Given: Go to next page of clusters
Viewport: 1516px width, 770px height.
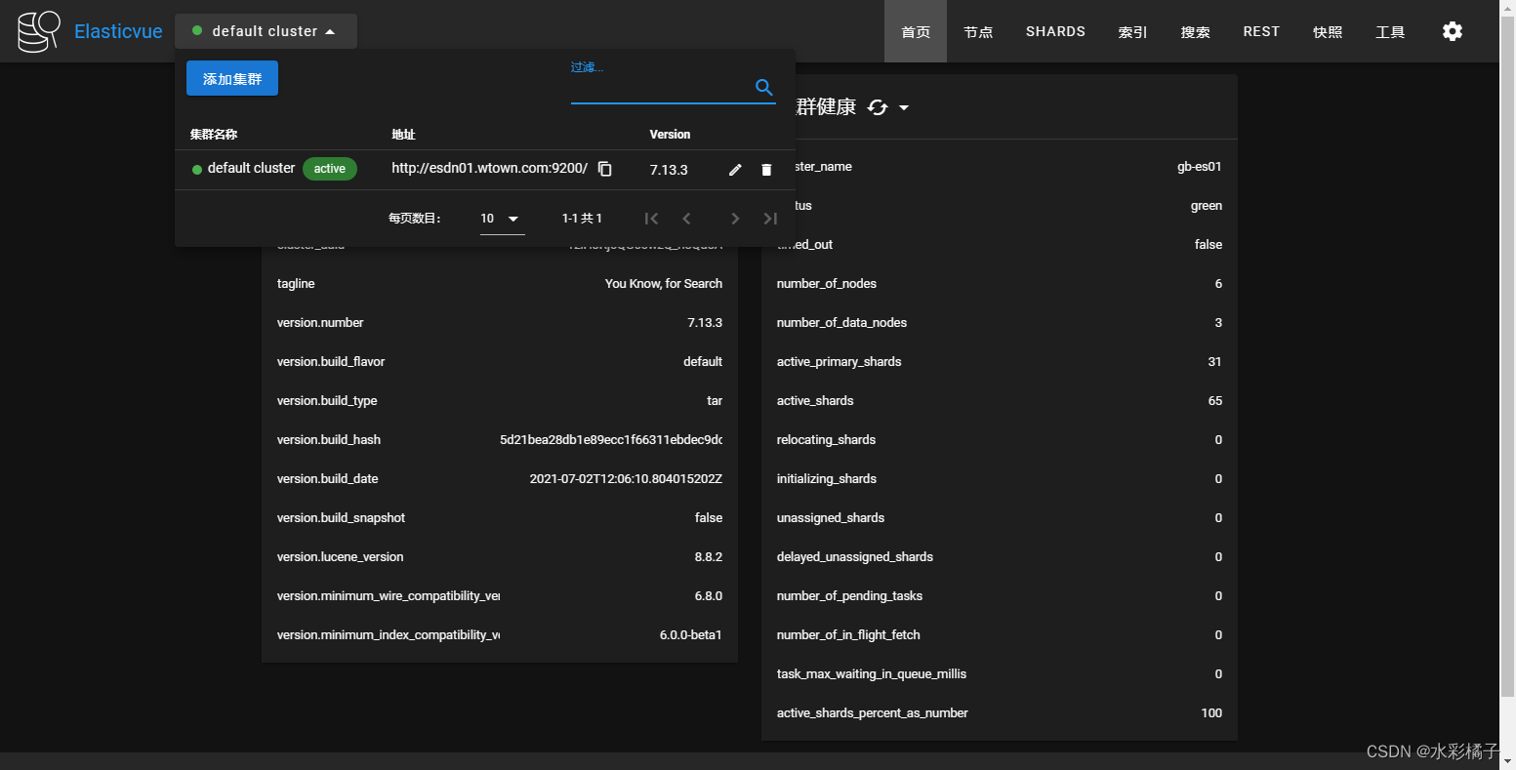Looking at the screenshot, I should coord(735,219).
